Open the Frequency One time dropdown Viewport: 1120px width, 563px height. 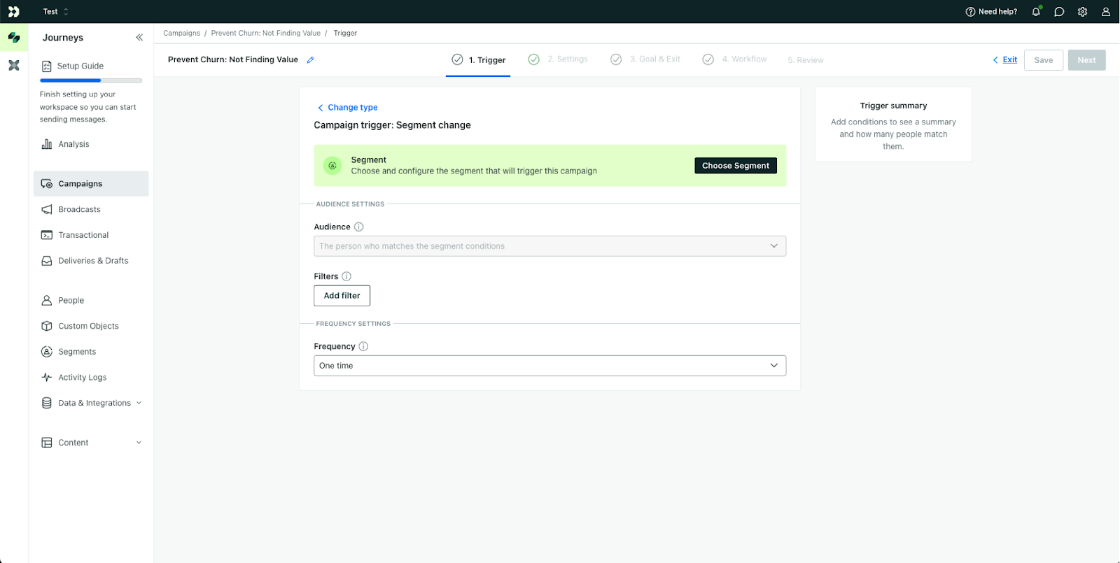point(550,366)
